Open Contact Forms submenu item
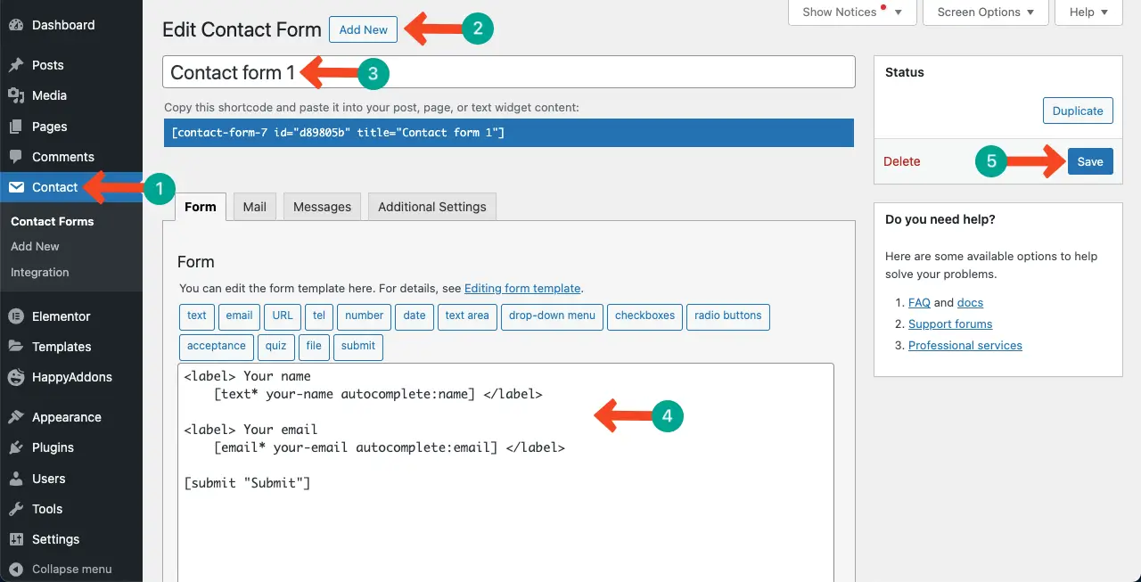 pyautogui.click(x=52, y=221)
